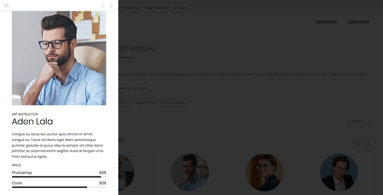Click the carousel right arrow button

[x=365, y=143]
